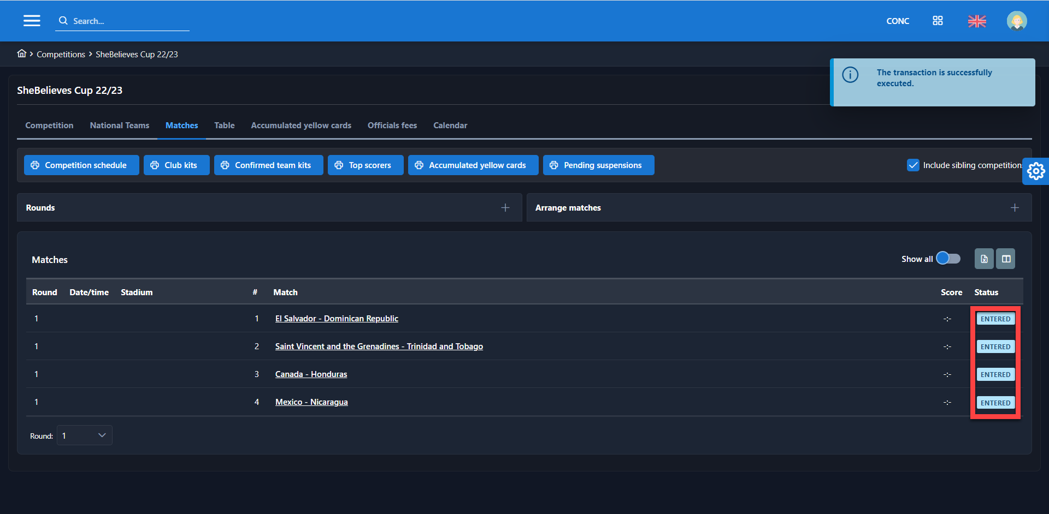Click the Top scorers button
The image size is (1049, 514).
tap(366, 165)
